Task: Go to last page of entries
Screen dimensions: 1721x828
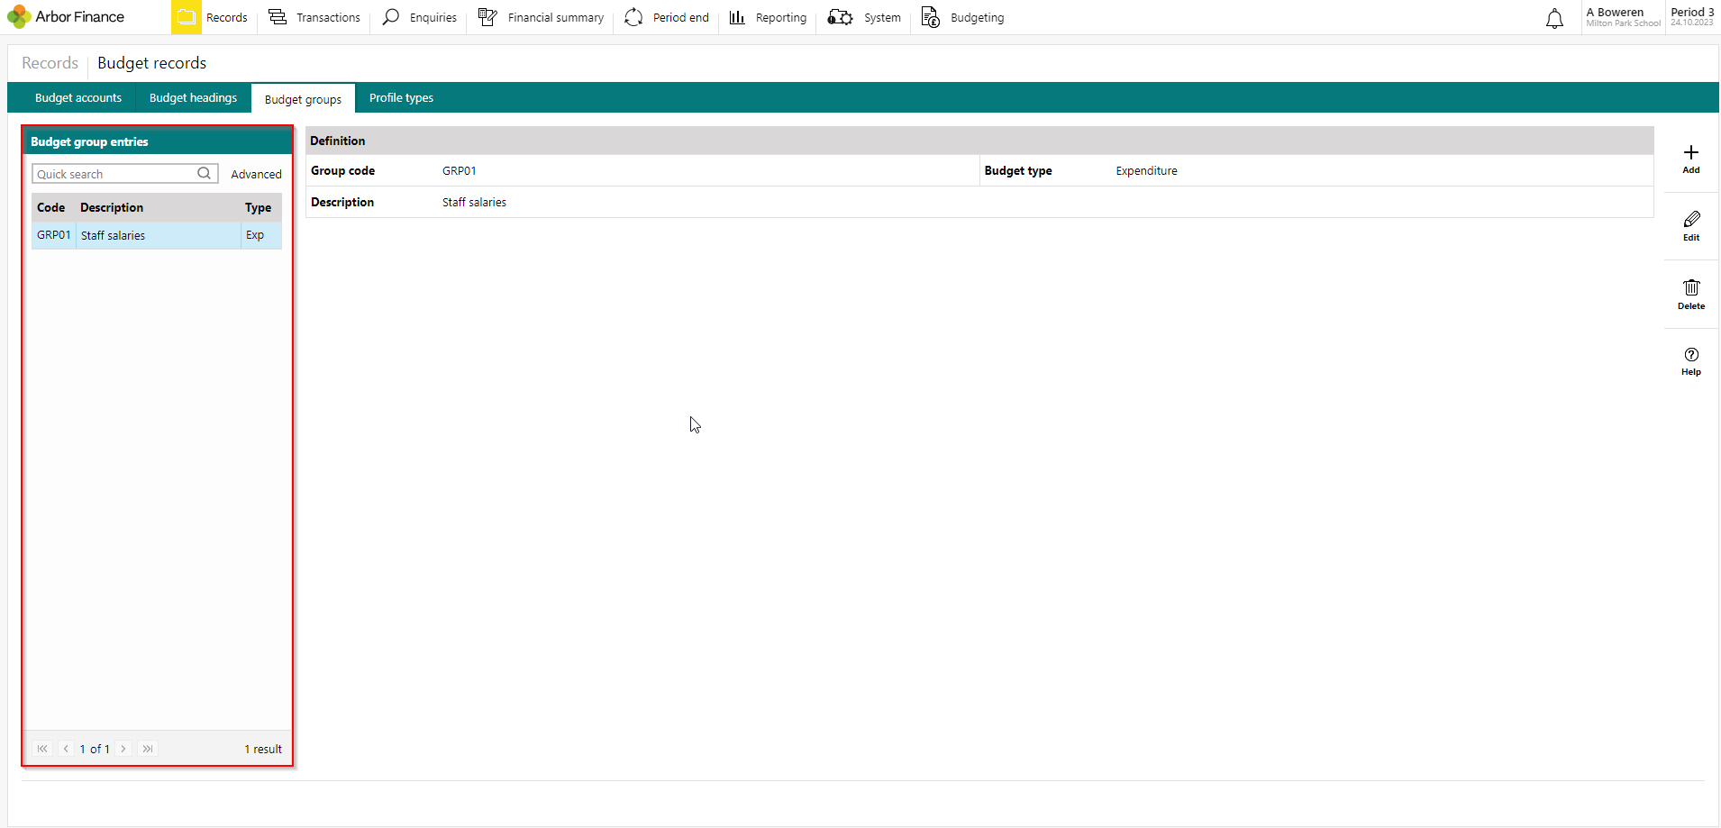Action: [148, 749]
